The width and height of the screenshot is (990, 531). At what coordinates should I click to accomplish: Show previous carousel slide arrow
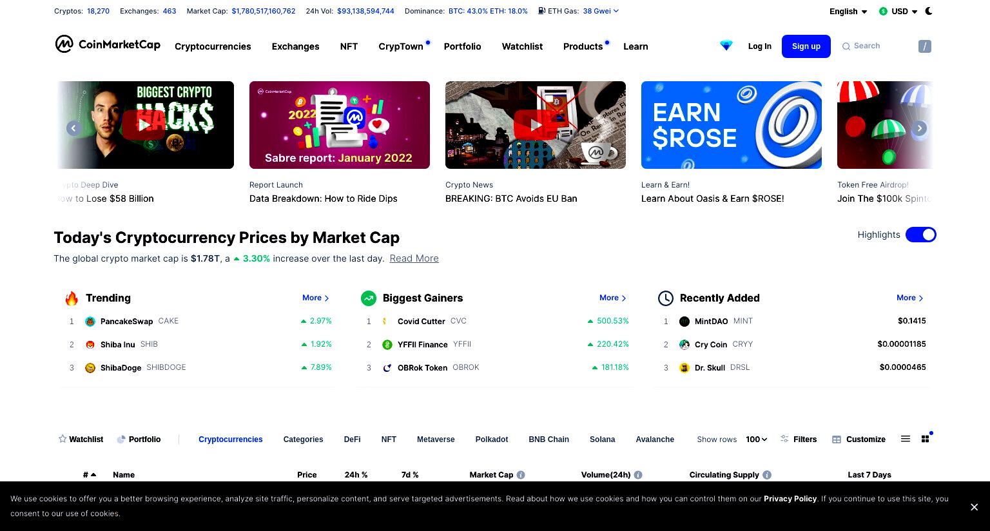(73, 128)
